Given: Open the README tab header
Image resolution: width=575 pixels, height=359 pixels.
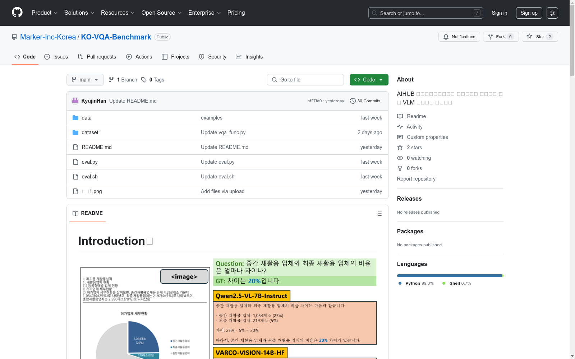Looking at the screenshot, I should click(88, 213).
